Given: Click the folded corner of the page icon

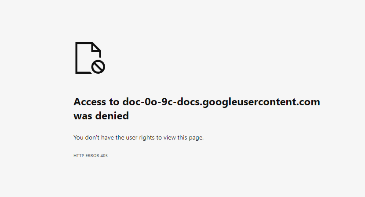Looking at the screenshot, I should click(96, 47).
